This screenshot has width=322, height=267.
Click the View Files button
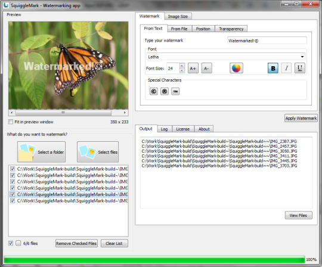[299, 216]
